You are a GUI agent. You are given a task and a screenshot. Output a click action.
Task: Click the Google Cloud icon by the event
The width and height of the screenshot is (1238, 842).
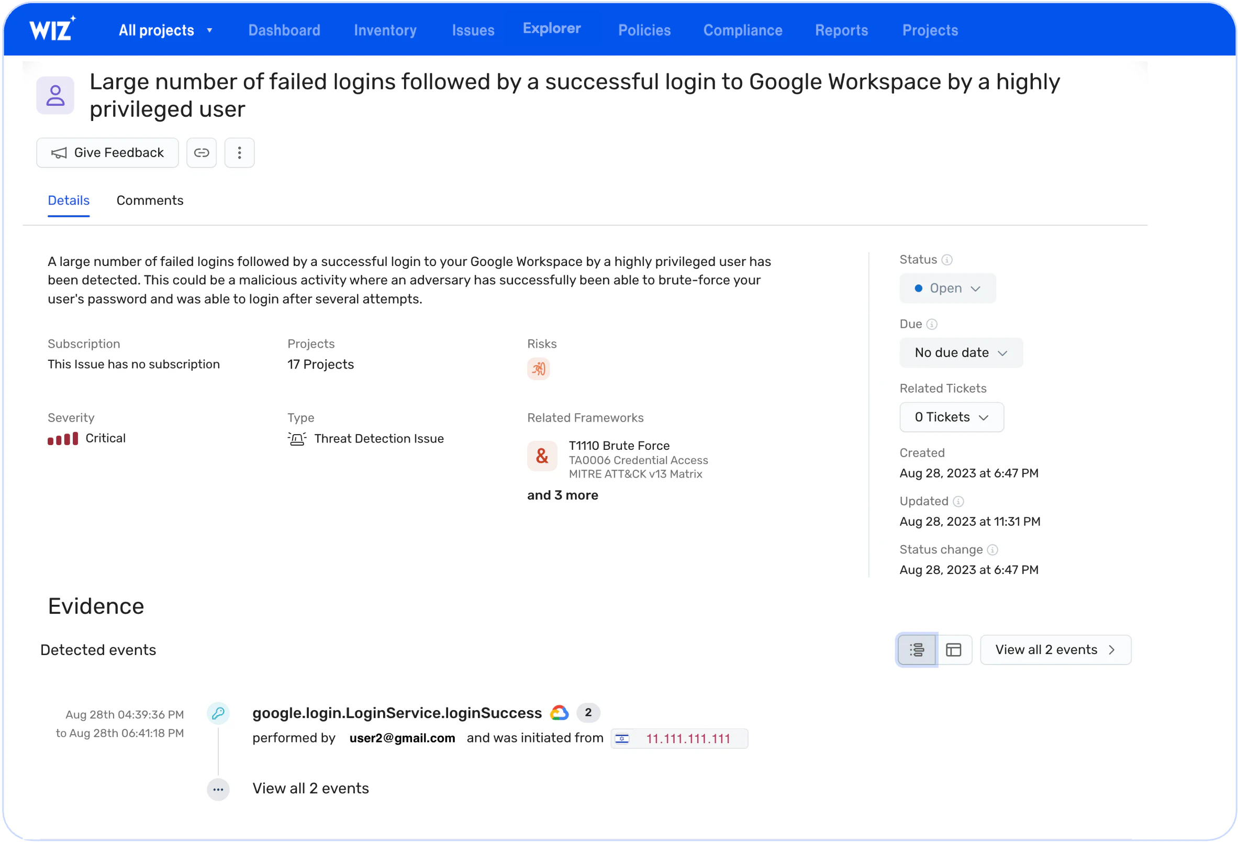tap(560, 713)
